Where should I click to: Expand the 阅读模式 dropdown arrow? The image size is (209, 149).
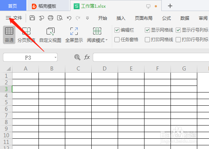point(106,40)
